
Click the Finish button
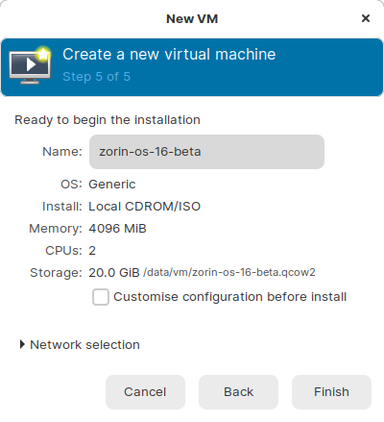pos(331,392)
